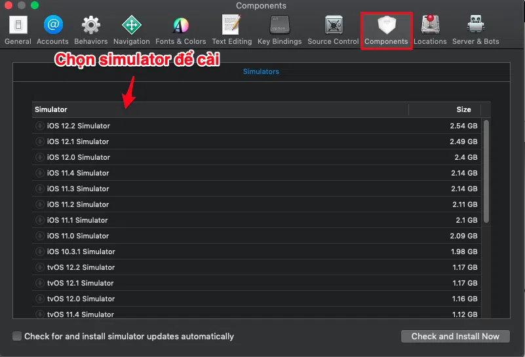
Task: Click the 2.4 GB size value
Action: click(x=466, y=157)
